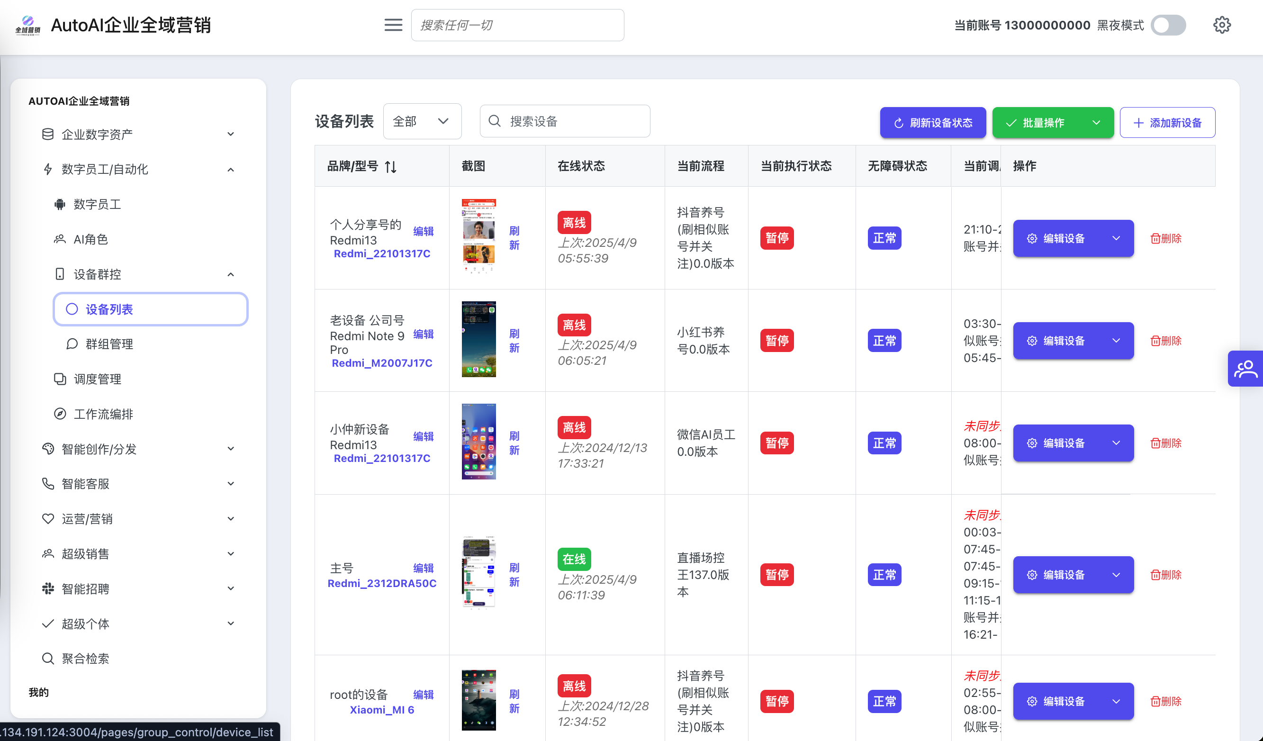Open screenshot thumbnail for 老设备 公司号

tap(479, 339)
